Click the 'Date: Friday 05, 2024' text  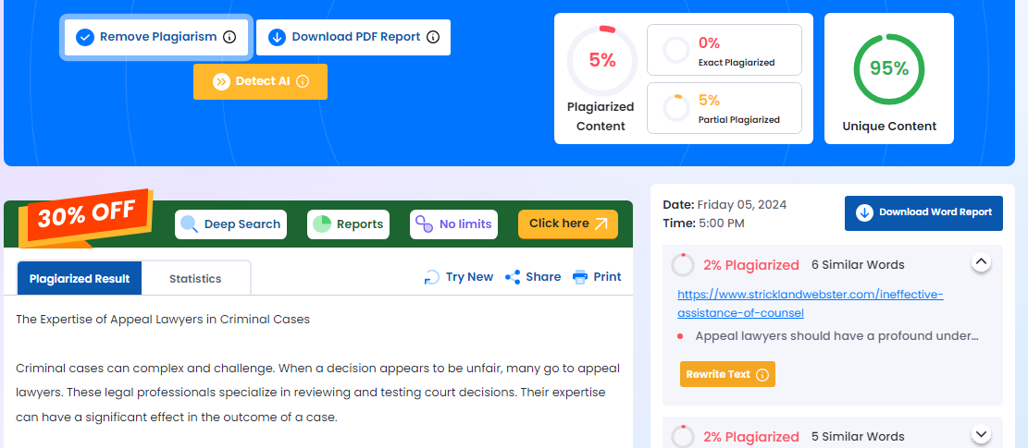[x=725, y=205]
